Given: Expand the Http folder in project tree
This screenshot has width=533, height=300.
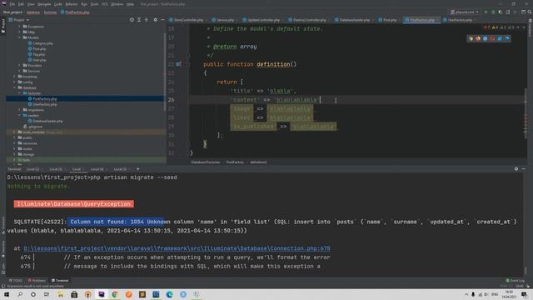Looking at the screenshot, I should pos(19,32).
